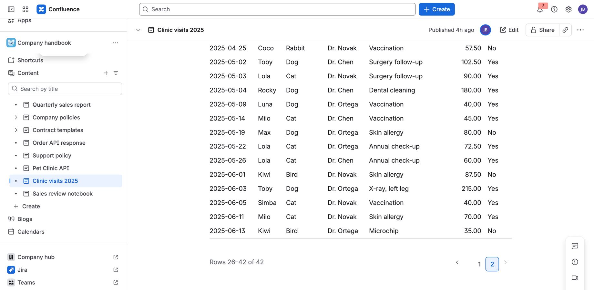This screenshot has width=594, height=290.
Task: Open Sales review notebook page
Action: 62,194
